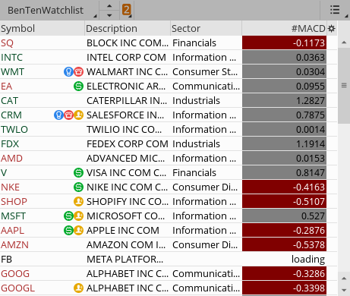Image resolution: width=350 pixels, height=296 pixels.
Task: Select the CRM symbol
Action: pos(11,115)
